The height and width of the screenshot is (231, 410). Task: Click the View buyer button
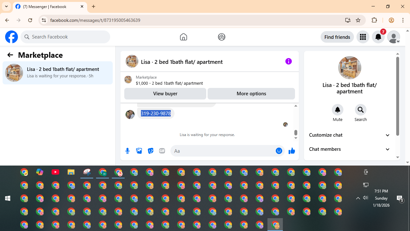click(165, 94)
